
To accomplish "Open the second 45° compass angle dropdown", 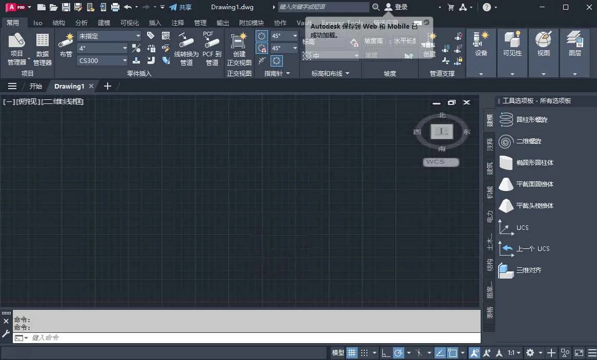I will pos(284,48).
